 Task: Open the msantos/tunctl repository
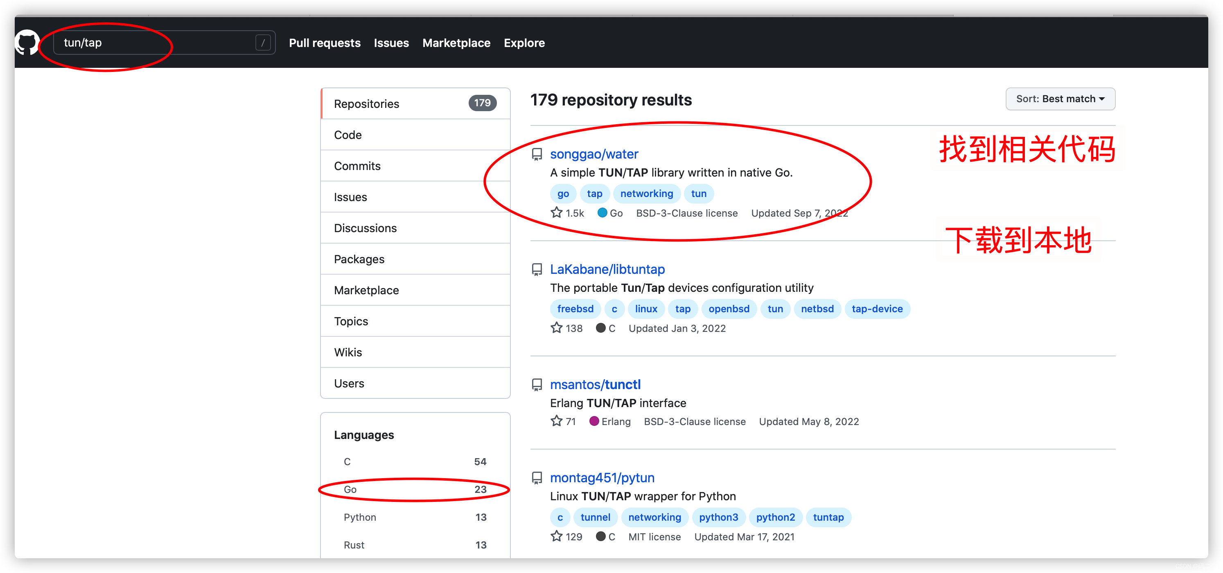tap(596, 384)
